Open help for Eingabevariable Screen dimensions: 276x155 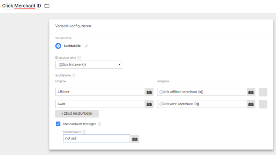point(79,58)
